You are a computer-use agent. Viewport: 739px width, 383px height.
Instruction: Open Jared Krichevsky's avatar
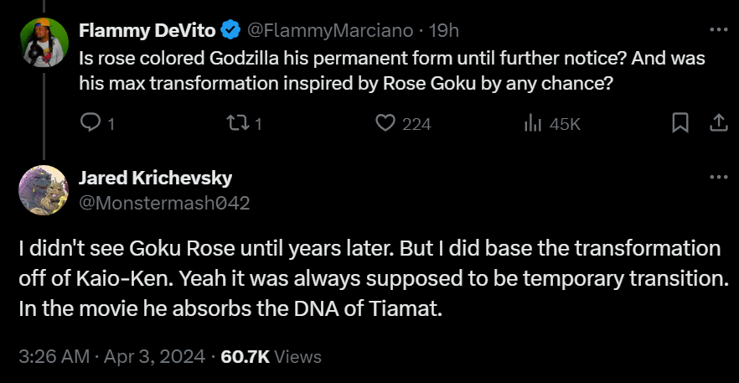(43, 190)
